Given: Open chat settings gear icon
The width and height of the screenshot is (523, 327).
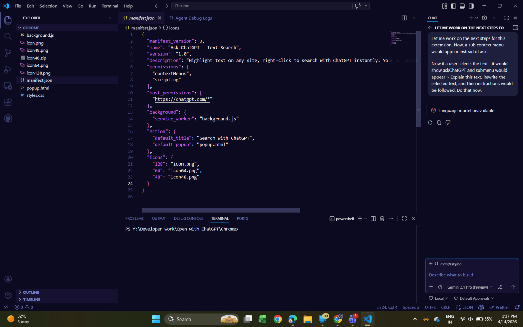Looking at the screenshot, I should [x=484, y=18].
